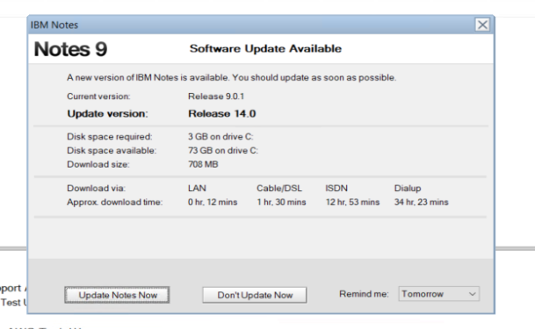Click the Current version: label
Viewport: 535px width, 329px height.
coord(98,97)
